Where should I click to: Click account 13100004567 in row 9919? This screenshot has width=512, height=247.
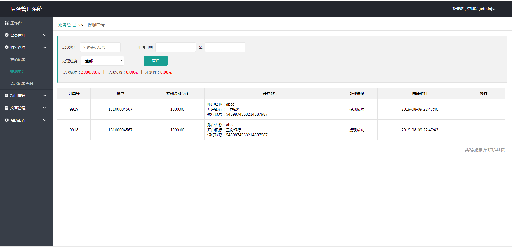pyautogui.click(x=120, y=109)
